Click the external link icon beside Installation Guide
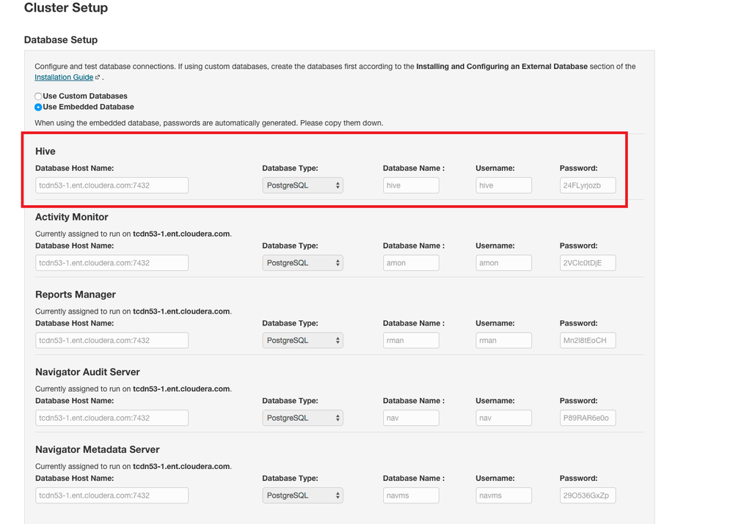This screenshot has height=524, width=733. click(x=98, y=78)
